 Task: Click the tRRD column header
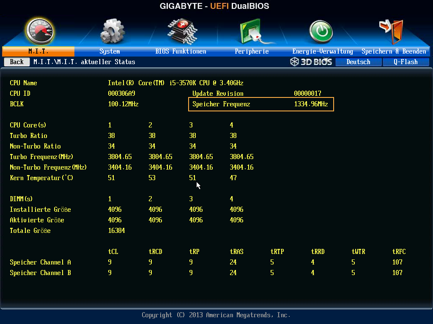pos(318,251)
